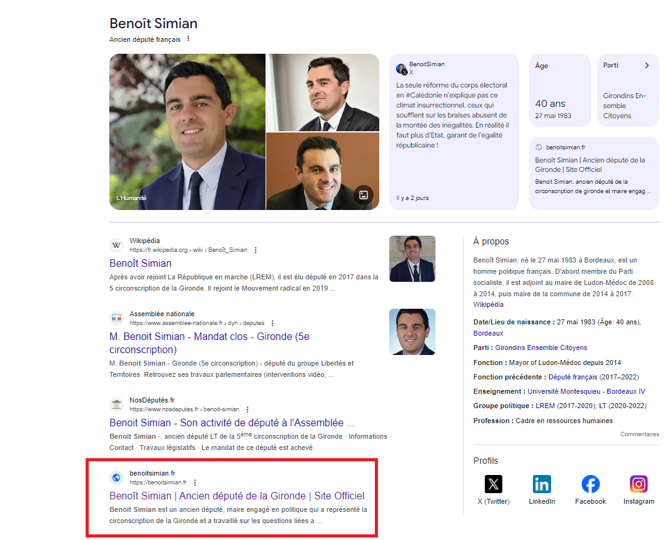The image size is (671, 540).
Task: Open the benoitsimian.fr Site Officiel card
Action: [x=594, y=173]
